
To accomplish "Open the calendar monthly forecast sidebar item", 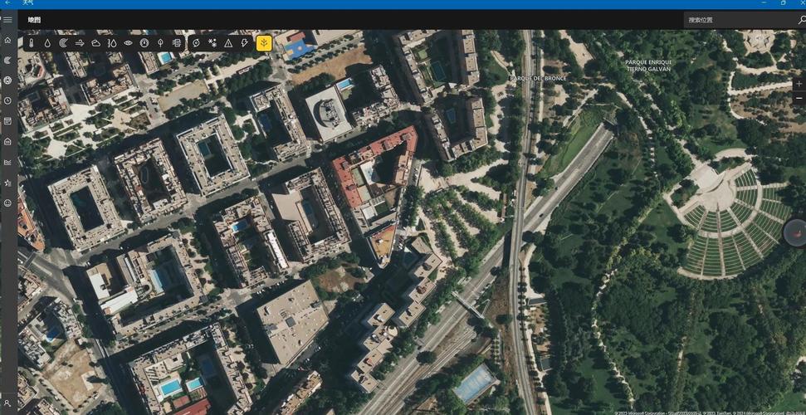I will tap(7, 121).
